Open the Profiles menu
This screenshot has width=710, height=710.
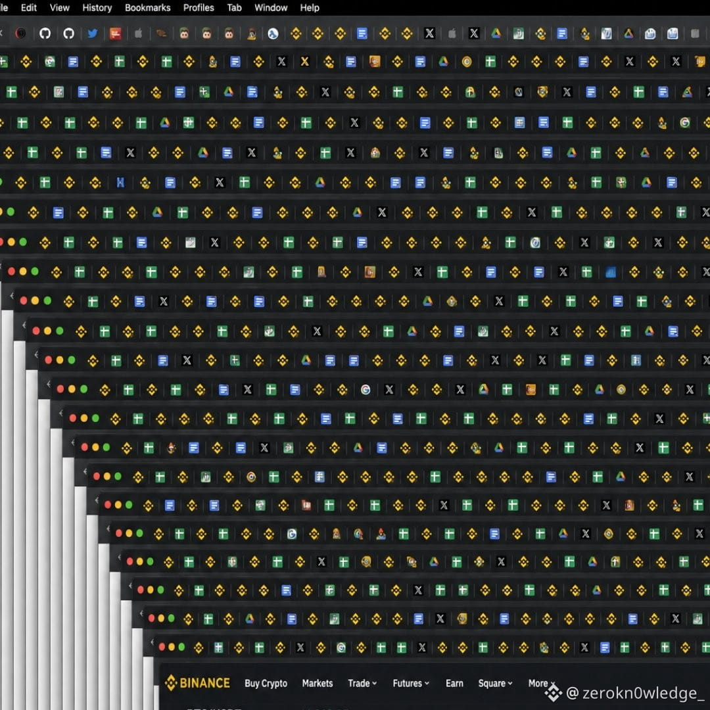pos(199,8)
